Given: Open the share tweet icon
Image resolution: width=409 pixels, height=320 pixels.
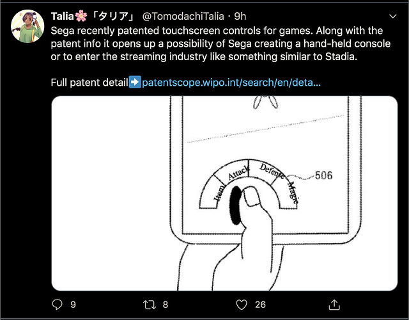Looking at the screenshot, I should pos(334,304).
